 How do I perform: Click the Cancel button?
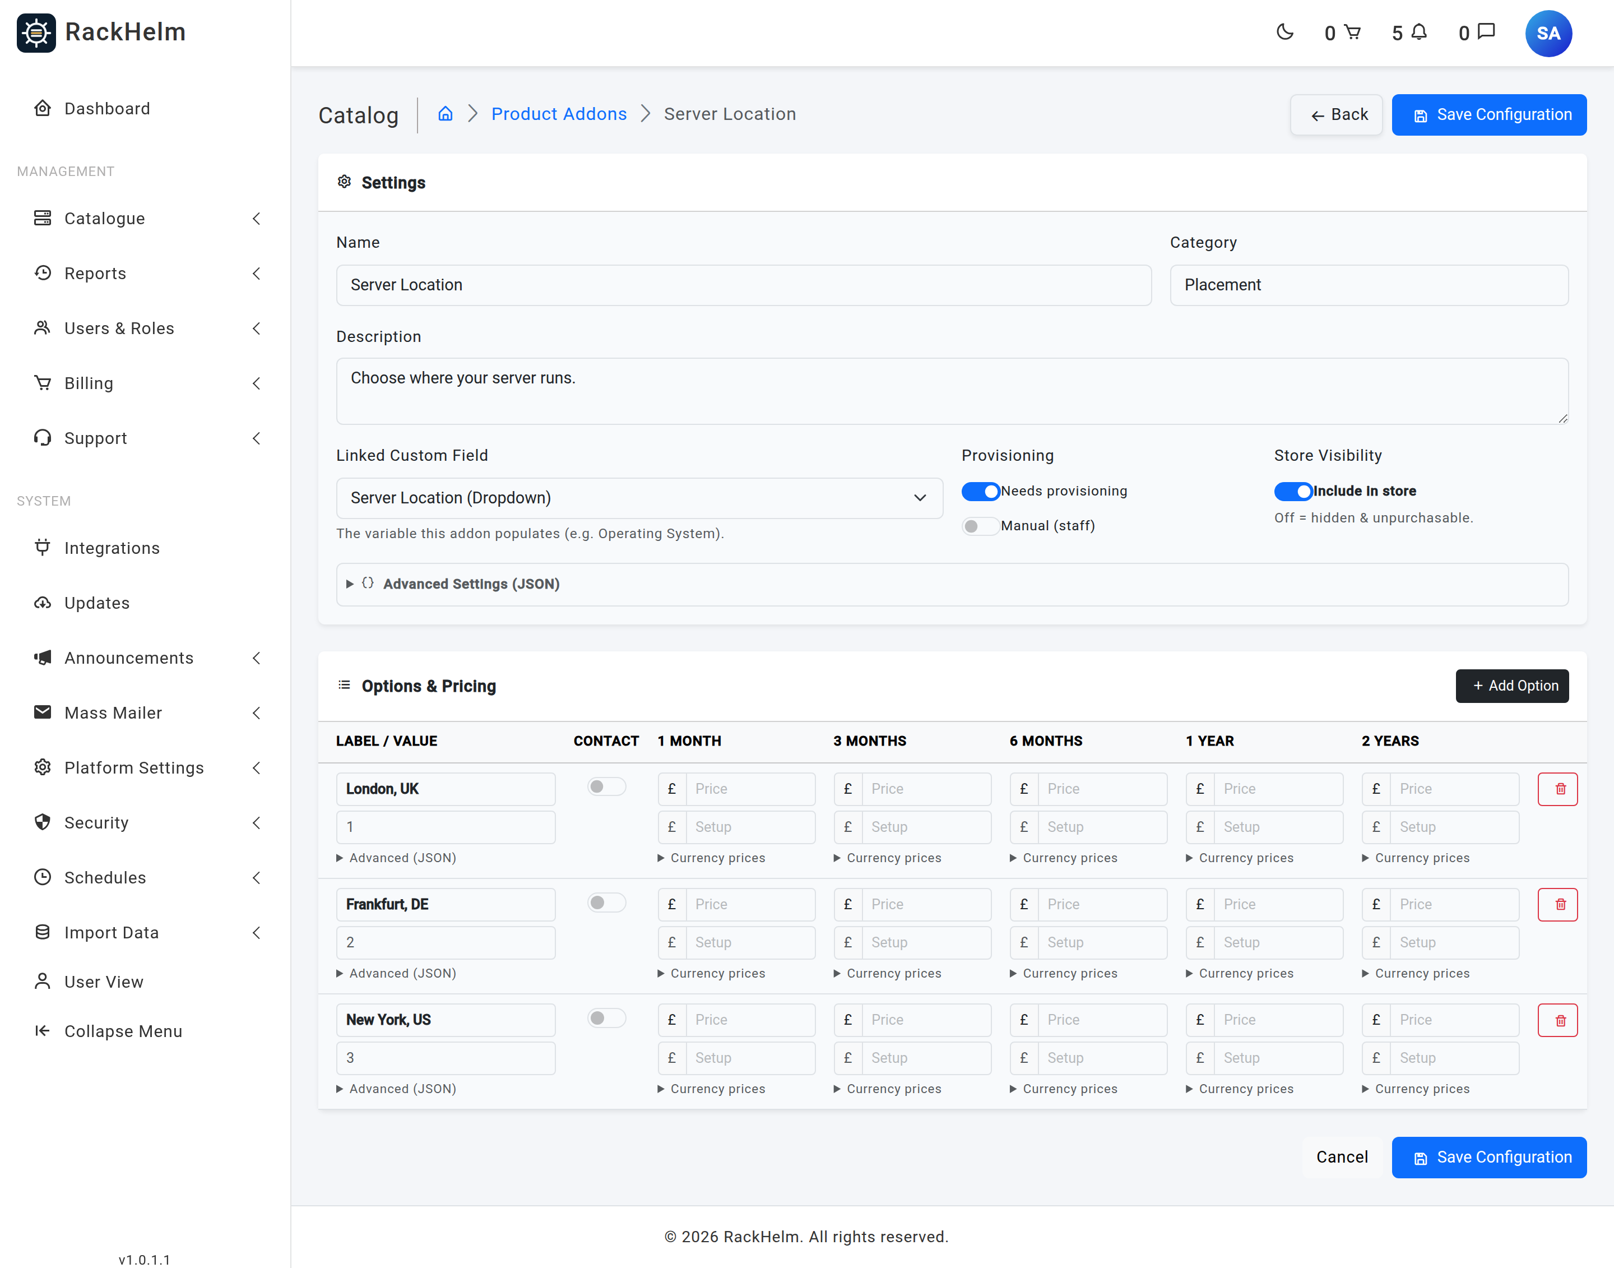click(x=1342, y=1158)
